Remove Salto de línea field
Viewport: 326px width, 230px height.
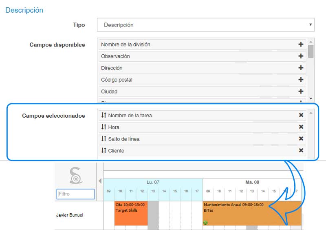coord(301,138)
